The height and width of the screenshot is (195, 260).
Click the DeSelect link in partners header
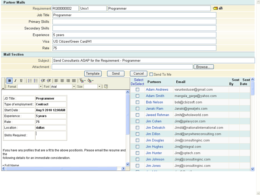[x=137, y=84]
